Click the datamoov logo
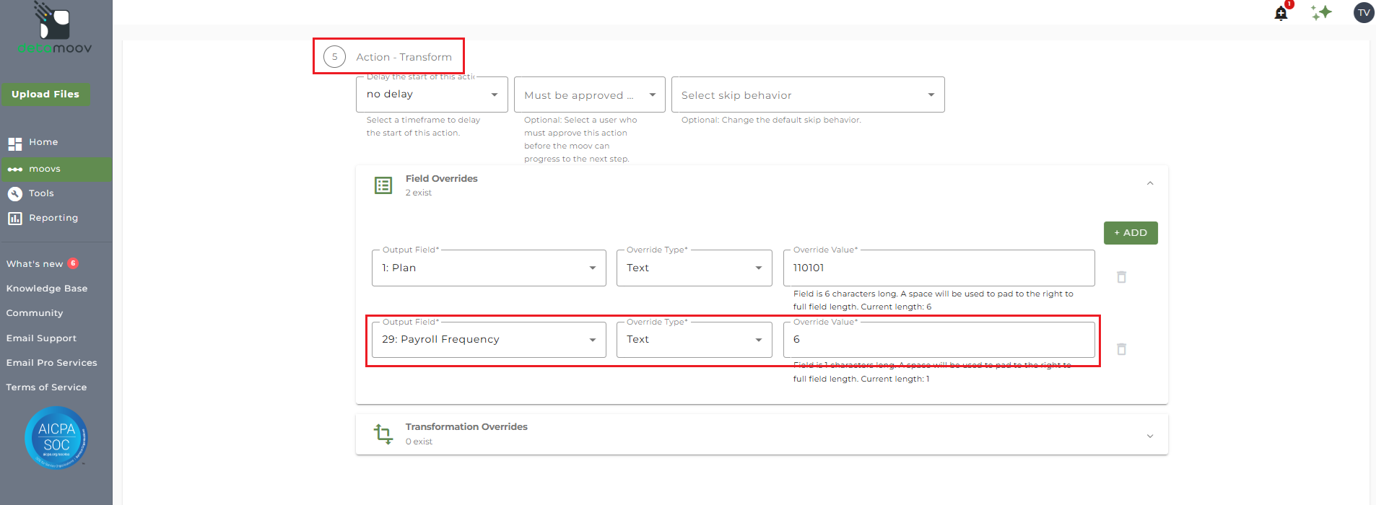The width and height of the screenshot is (1376, 505). tap(55, 29)
